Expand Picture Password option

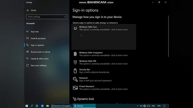tap(104, 88)
